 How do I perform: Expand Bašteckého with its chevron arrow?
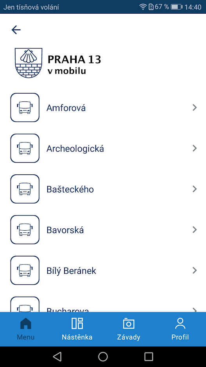pos(195,189)
